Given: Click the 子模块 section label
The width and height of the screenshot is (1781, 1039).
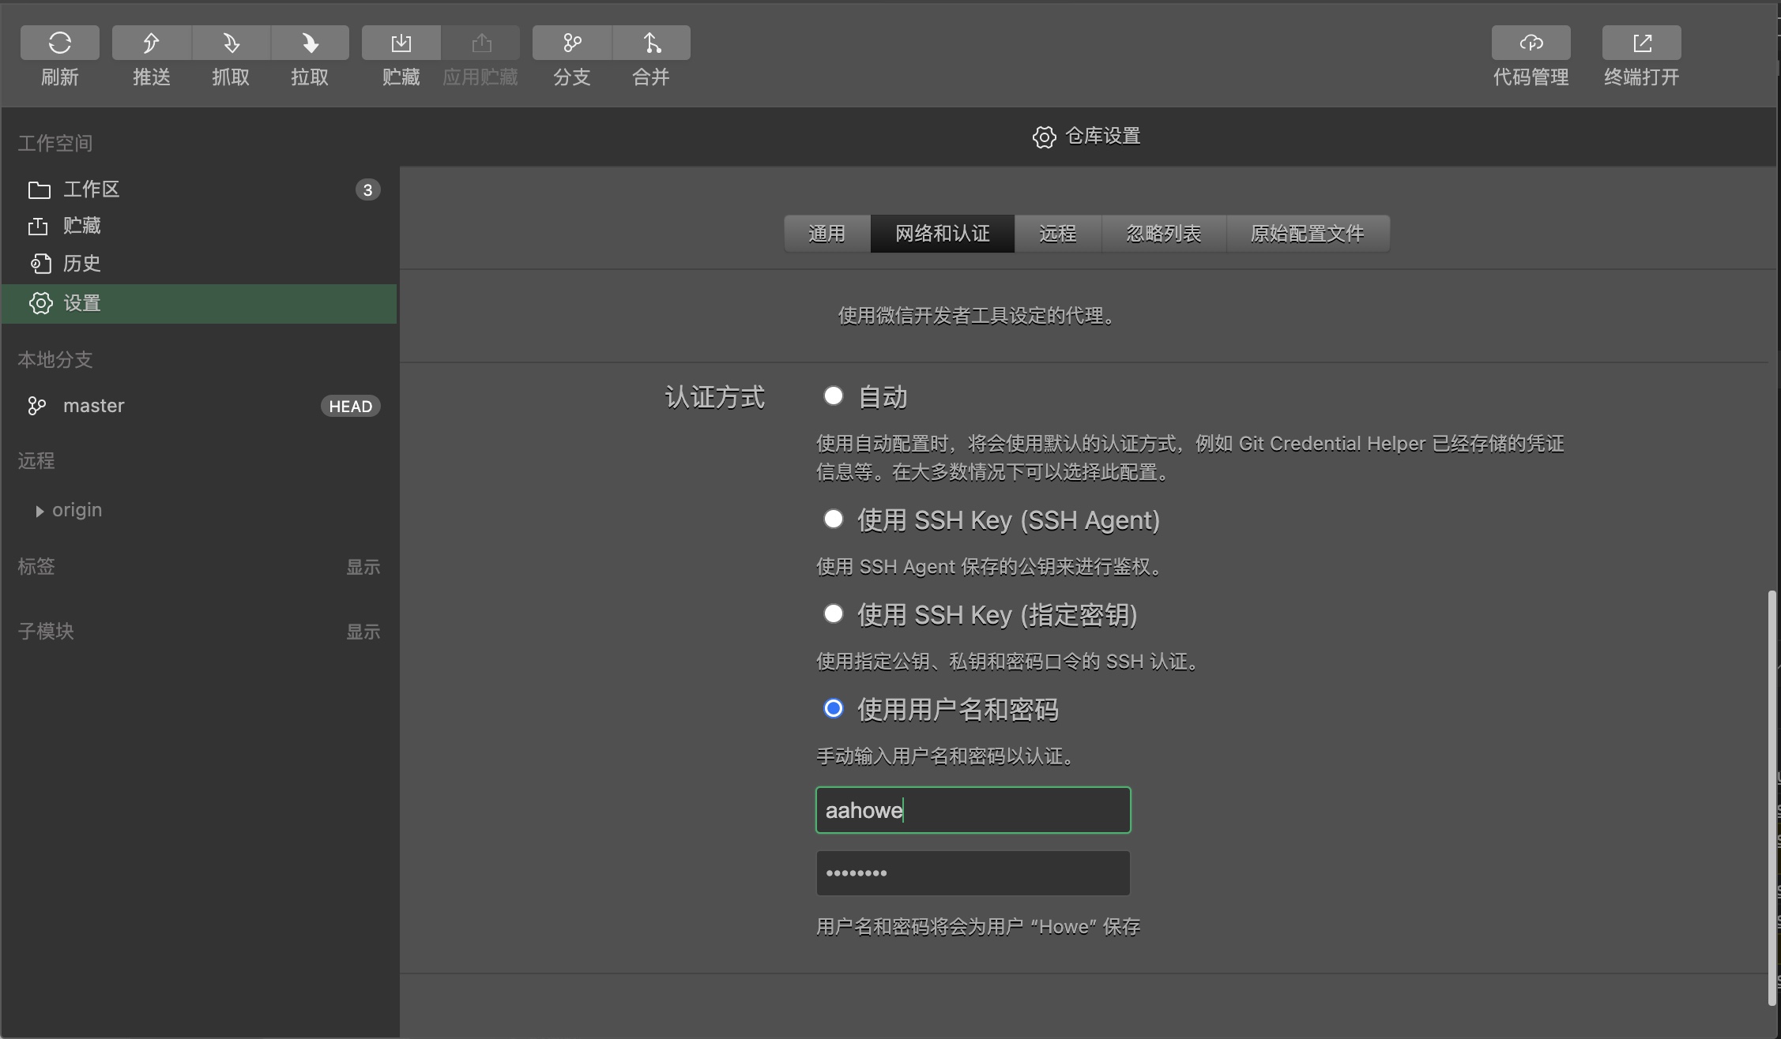Looking at the screenshot, I should pos(46,631).
